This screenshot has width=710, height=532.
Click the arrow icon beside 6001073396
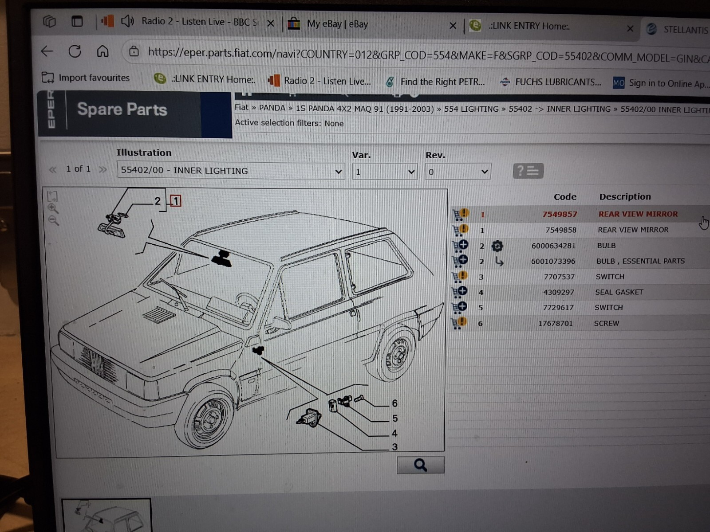(499, 262)
